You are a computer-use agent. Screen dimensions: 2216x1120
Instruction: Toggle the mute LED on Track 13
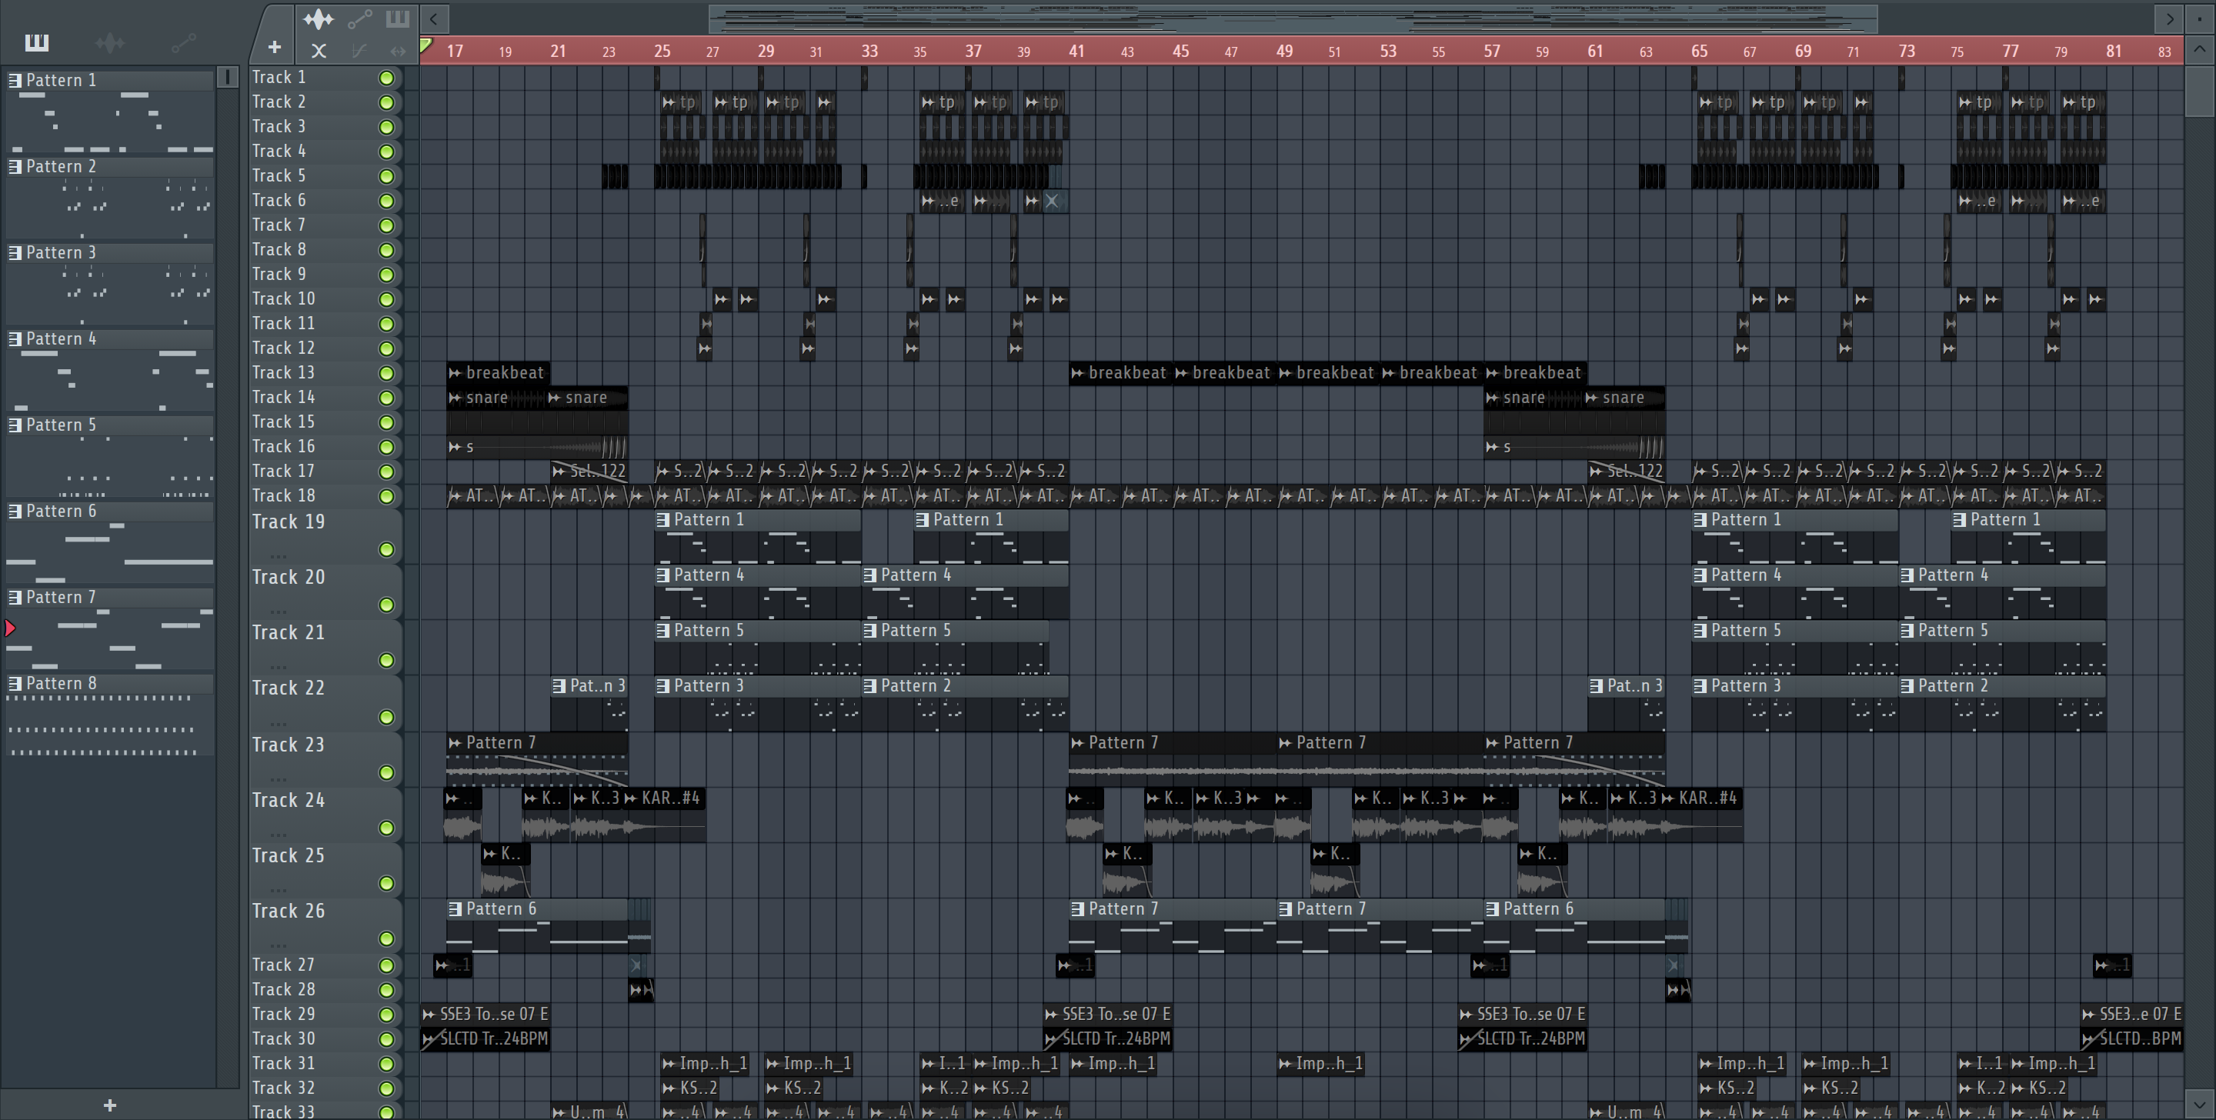(386, 372)
